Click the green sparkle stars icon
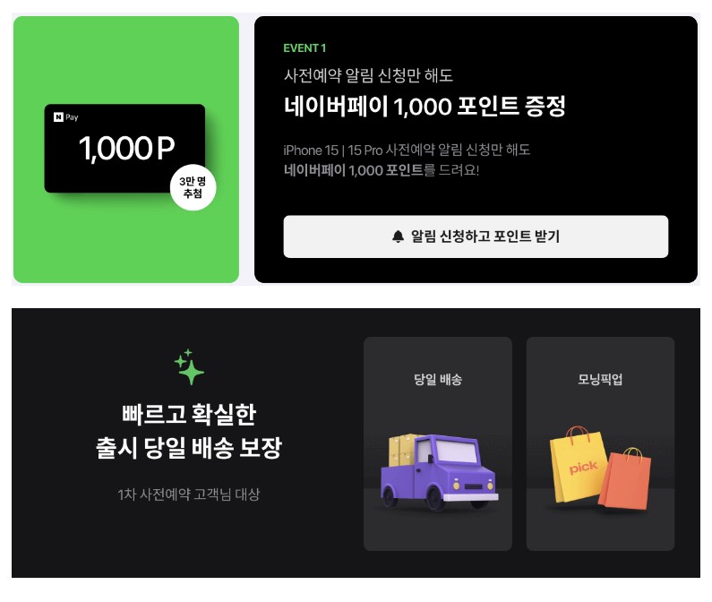The width and height of the screenshot is (712, 602). [189, 366]
